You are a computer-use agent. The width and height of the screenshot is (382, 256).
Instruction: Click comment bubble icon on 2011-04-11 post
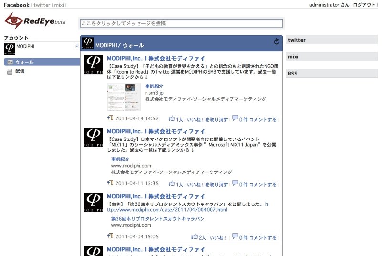tap(235, 183)
